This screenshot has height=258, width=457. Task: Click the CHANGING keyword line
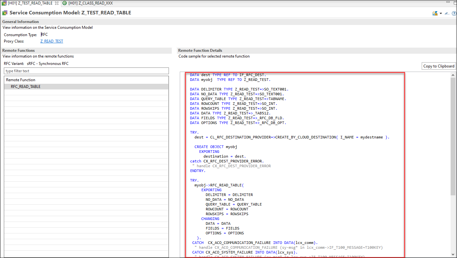210,219
